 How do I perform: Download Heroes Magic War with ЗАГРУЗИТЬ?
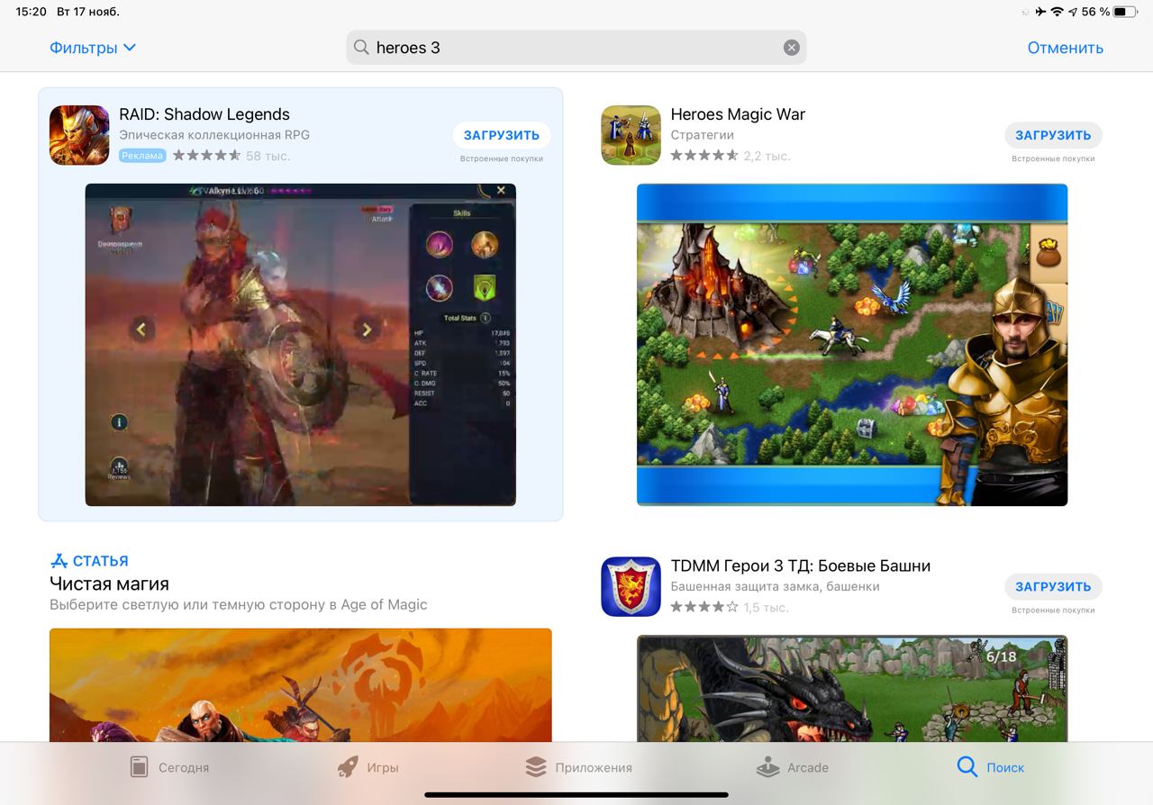(1053, 135)
